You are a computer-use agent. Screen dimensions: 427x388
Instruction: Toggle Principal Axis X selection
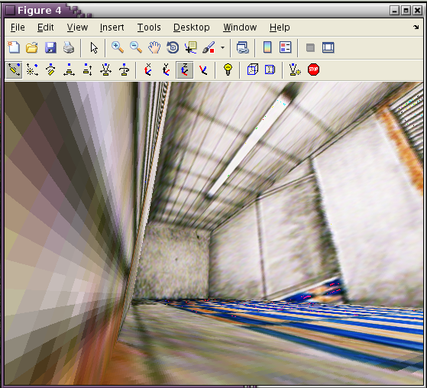click(x=148, y=70)
